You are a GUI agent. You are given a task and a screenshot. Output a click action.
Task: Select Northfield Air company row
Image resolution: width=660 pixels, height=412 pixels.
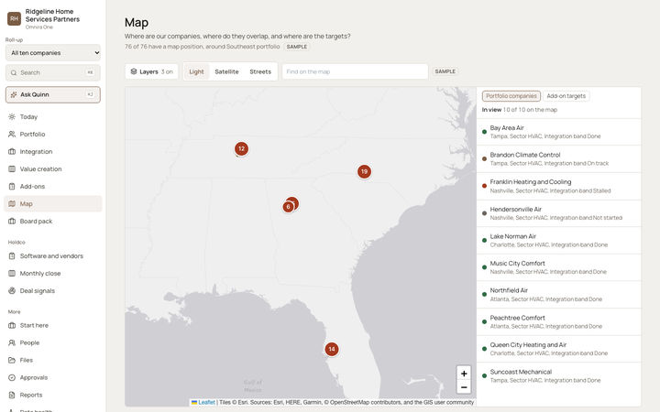[559, 295]
